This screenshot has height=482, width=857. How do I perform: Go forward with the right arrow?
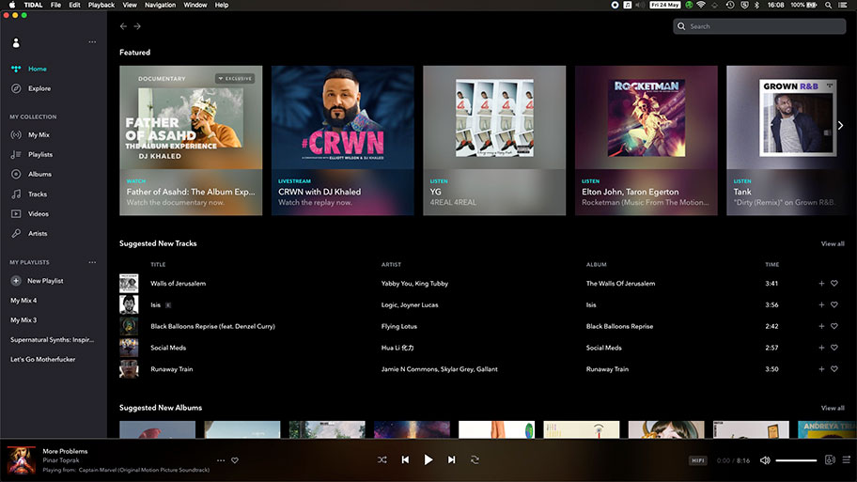137,26
